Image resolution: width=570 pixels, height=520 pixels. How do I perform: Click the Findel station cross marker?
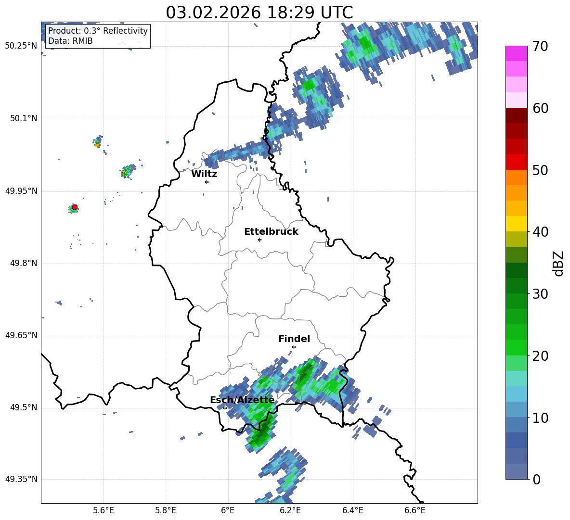[x=294, y=347]
